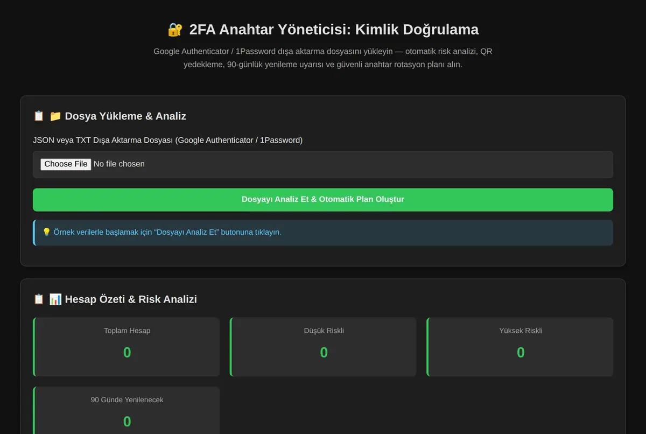This screenshot has height=434, width=646.
Task: Click the subtitle paragraph mentioning Google Authenticator
Action: click(x=323, y=58)
